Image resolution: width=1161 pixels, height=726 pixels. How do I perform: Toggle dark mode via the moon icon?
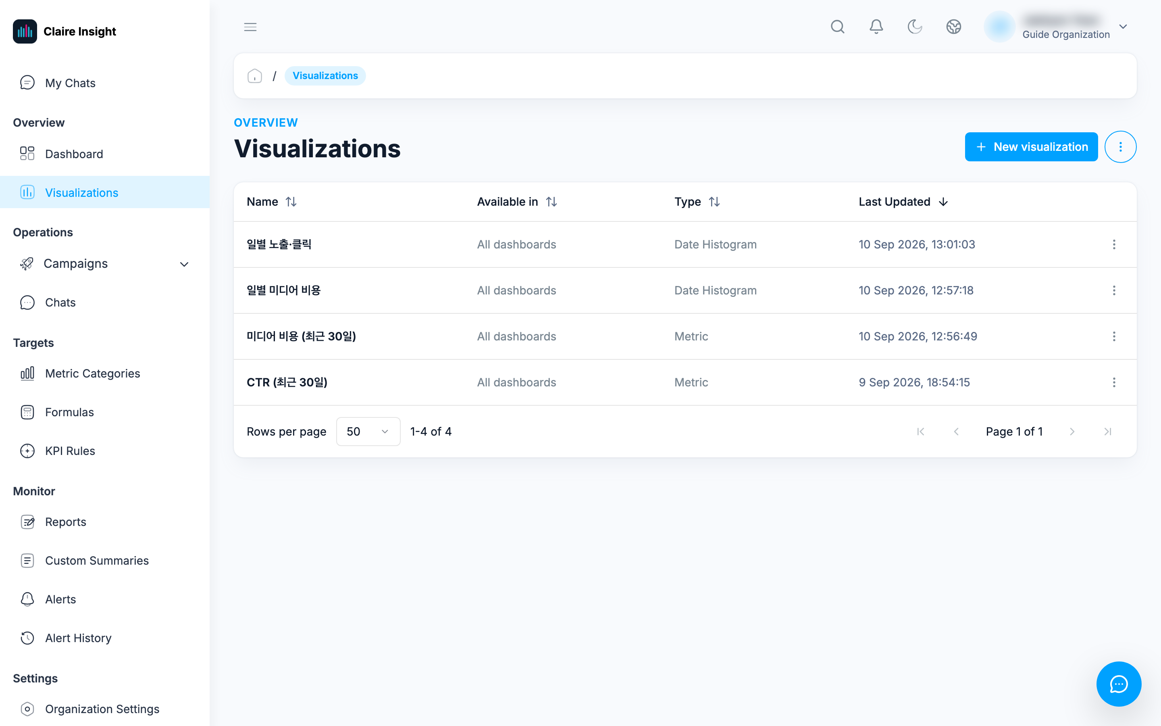[915, 26]
